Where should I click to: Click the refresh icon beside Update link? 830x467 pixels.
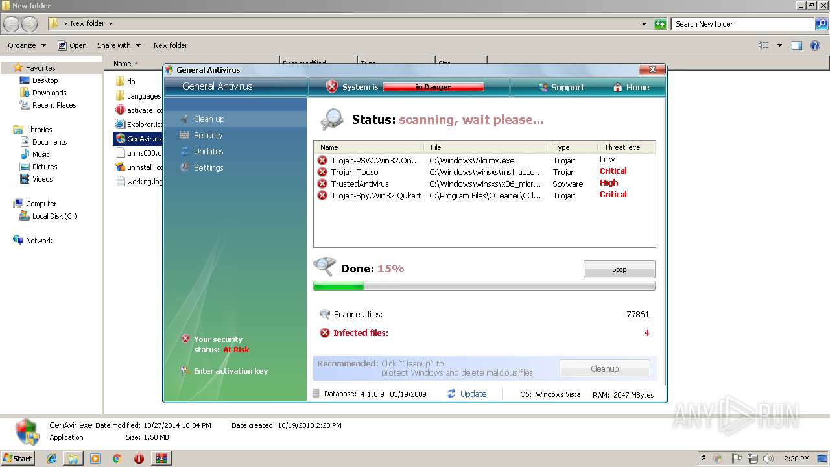click(451, 394)
